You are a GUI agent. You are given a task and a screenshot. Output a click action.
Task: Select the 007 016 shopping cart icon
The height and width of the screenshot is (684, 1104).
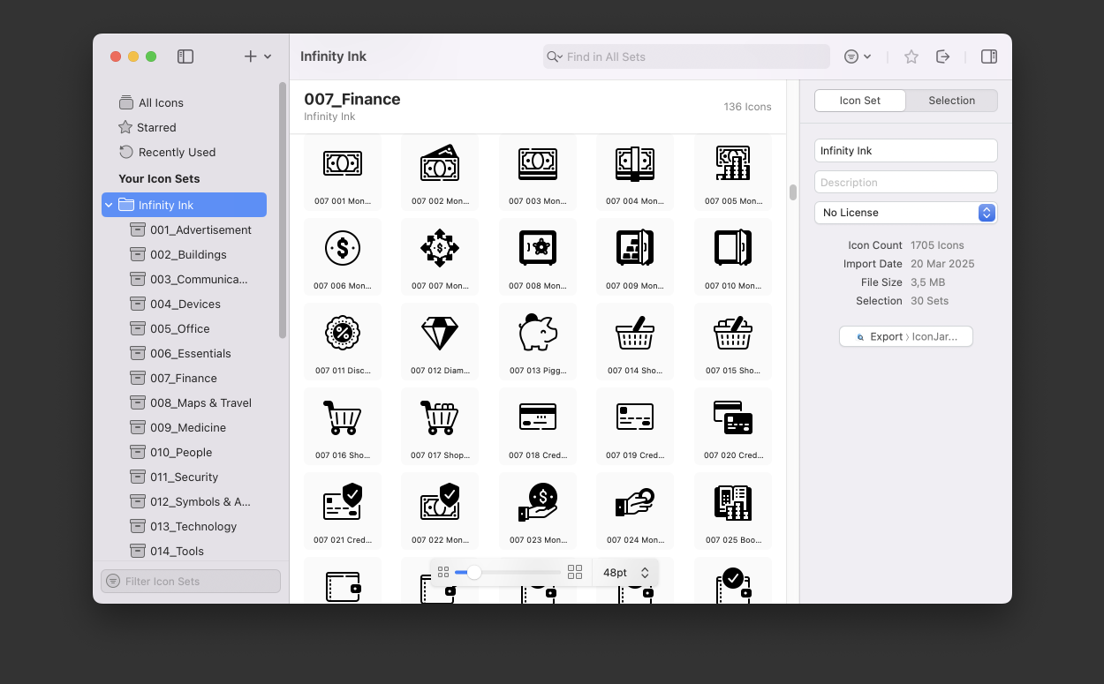point(343,419)
